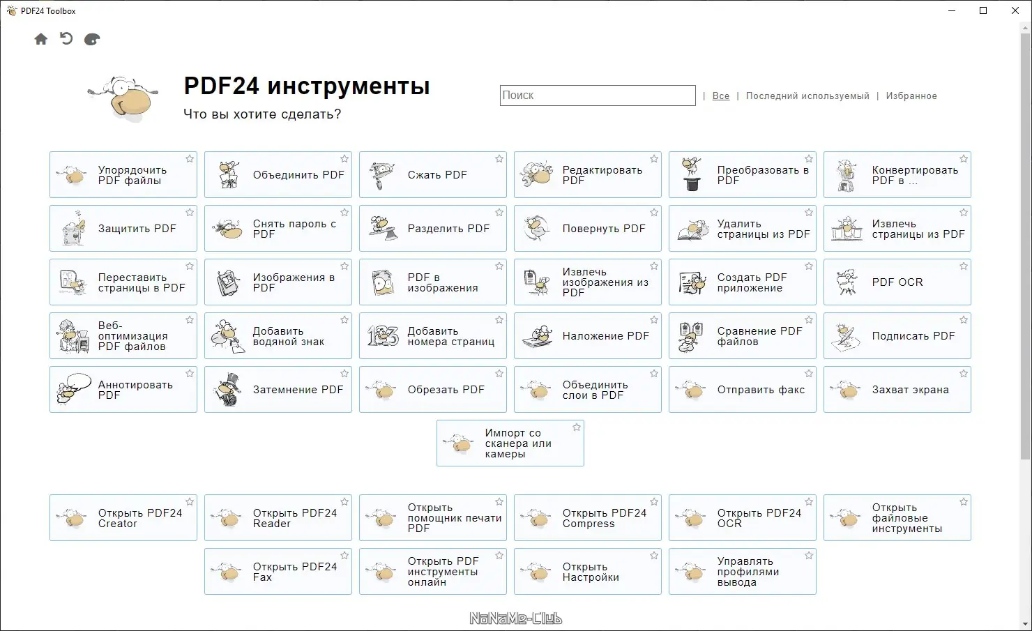Click the Конвертировать PDF в icon

847,175
